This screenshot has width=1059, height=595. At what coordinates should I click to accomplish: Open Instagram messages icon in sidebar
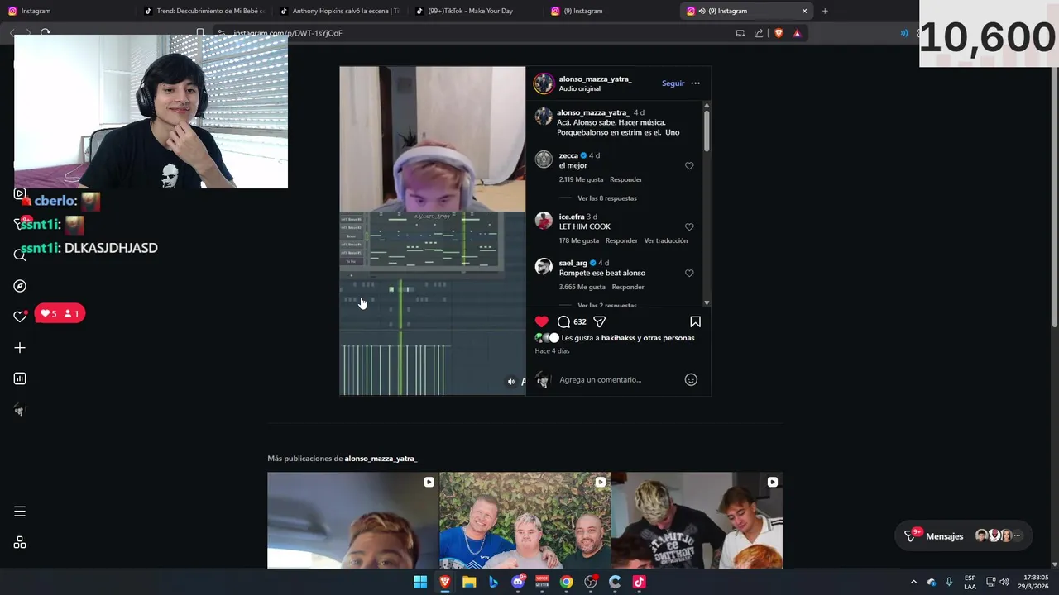pos(20,223)
